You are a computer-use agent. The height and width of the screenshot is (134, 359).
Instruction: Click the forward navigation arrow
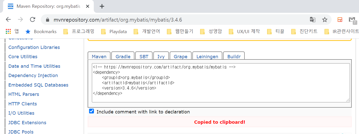click(x=20, y=20)
